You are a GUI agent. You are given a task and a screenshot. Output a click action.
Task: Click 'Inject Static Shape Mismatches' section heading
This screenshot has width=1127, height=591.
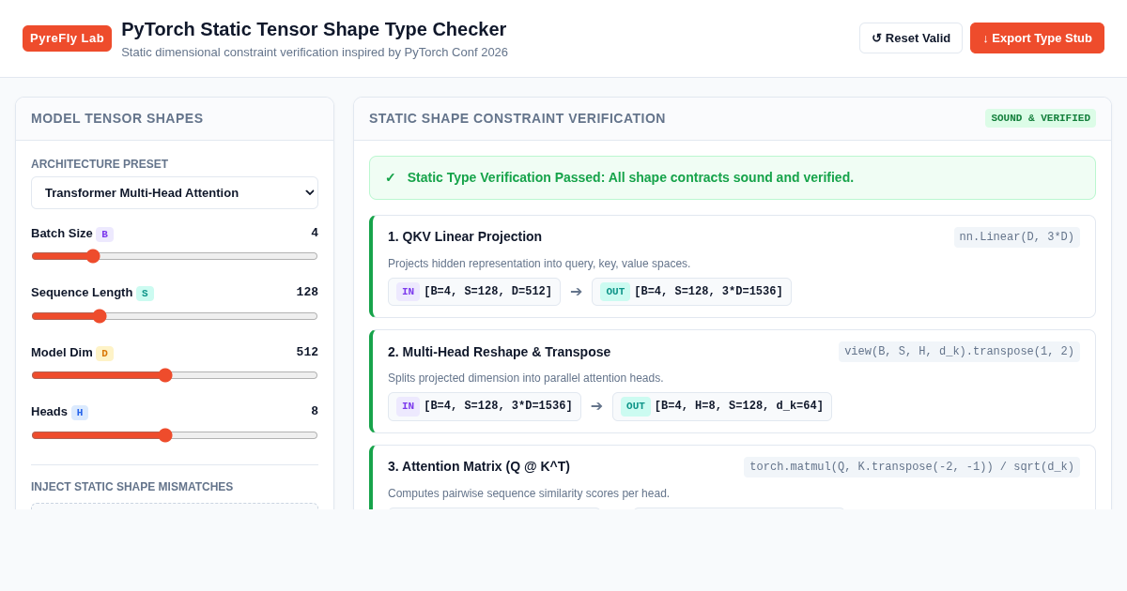(x=132, y=487)
